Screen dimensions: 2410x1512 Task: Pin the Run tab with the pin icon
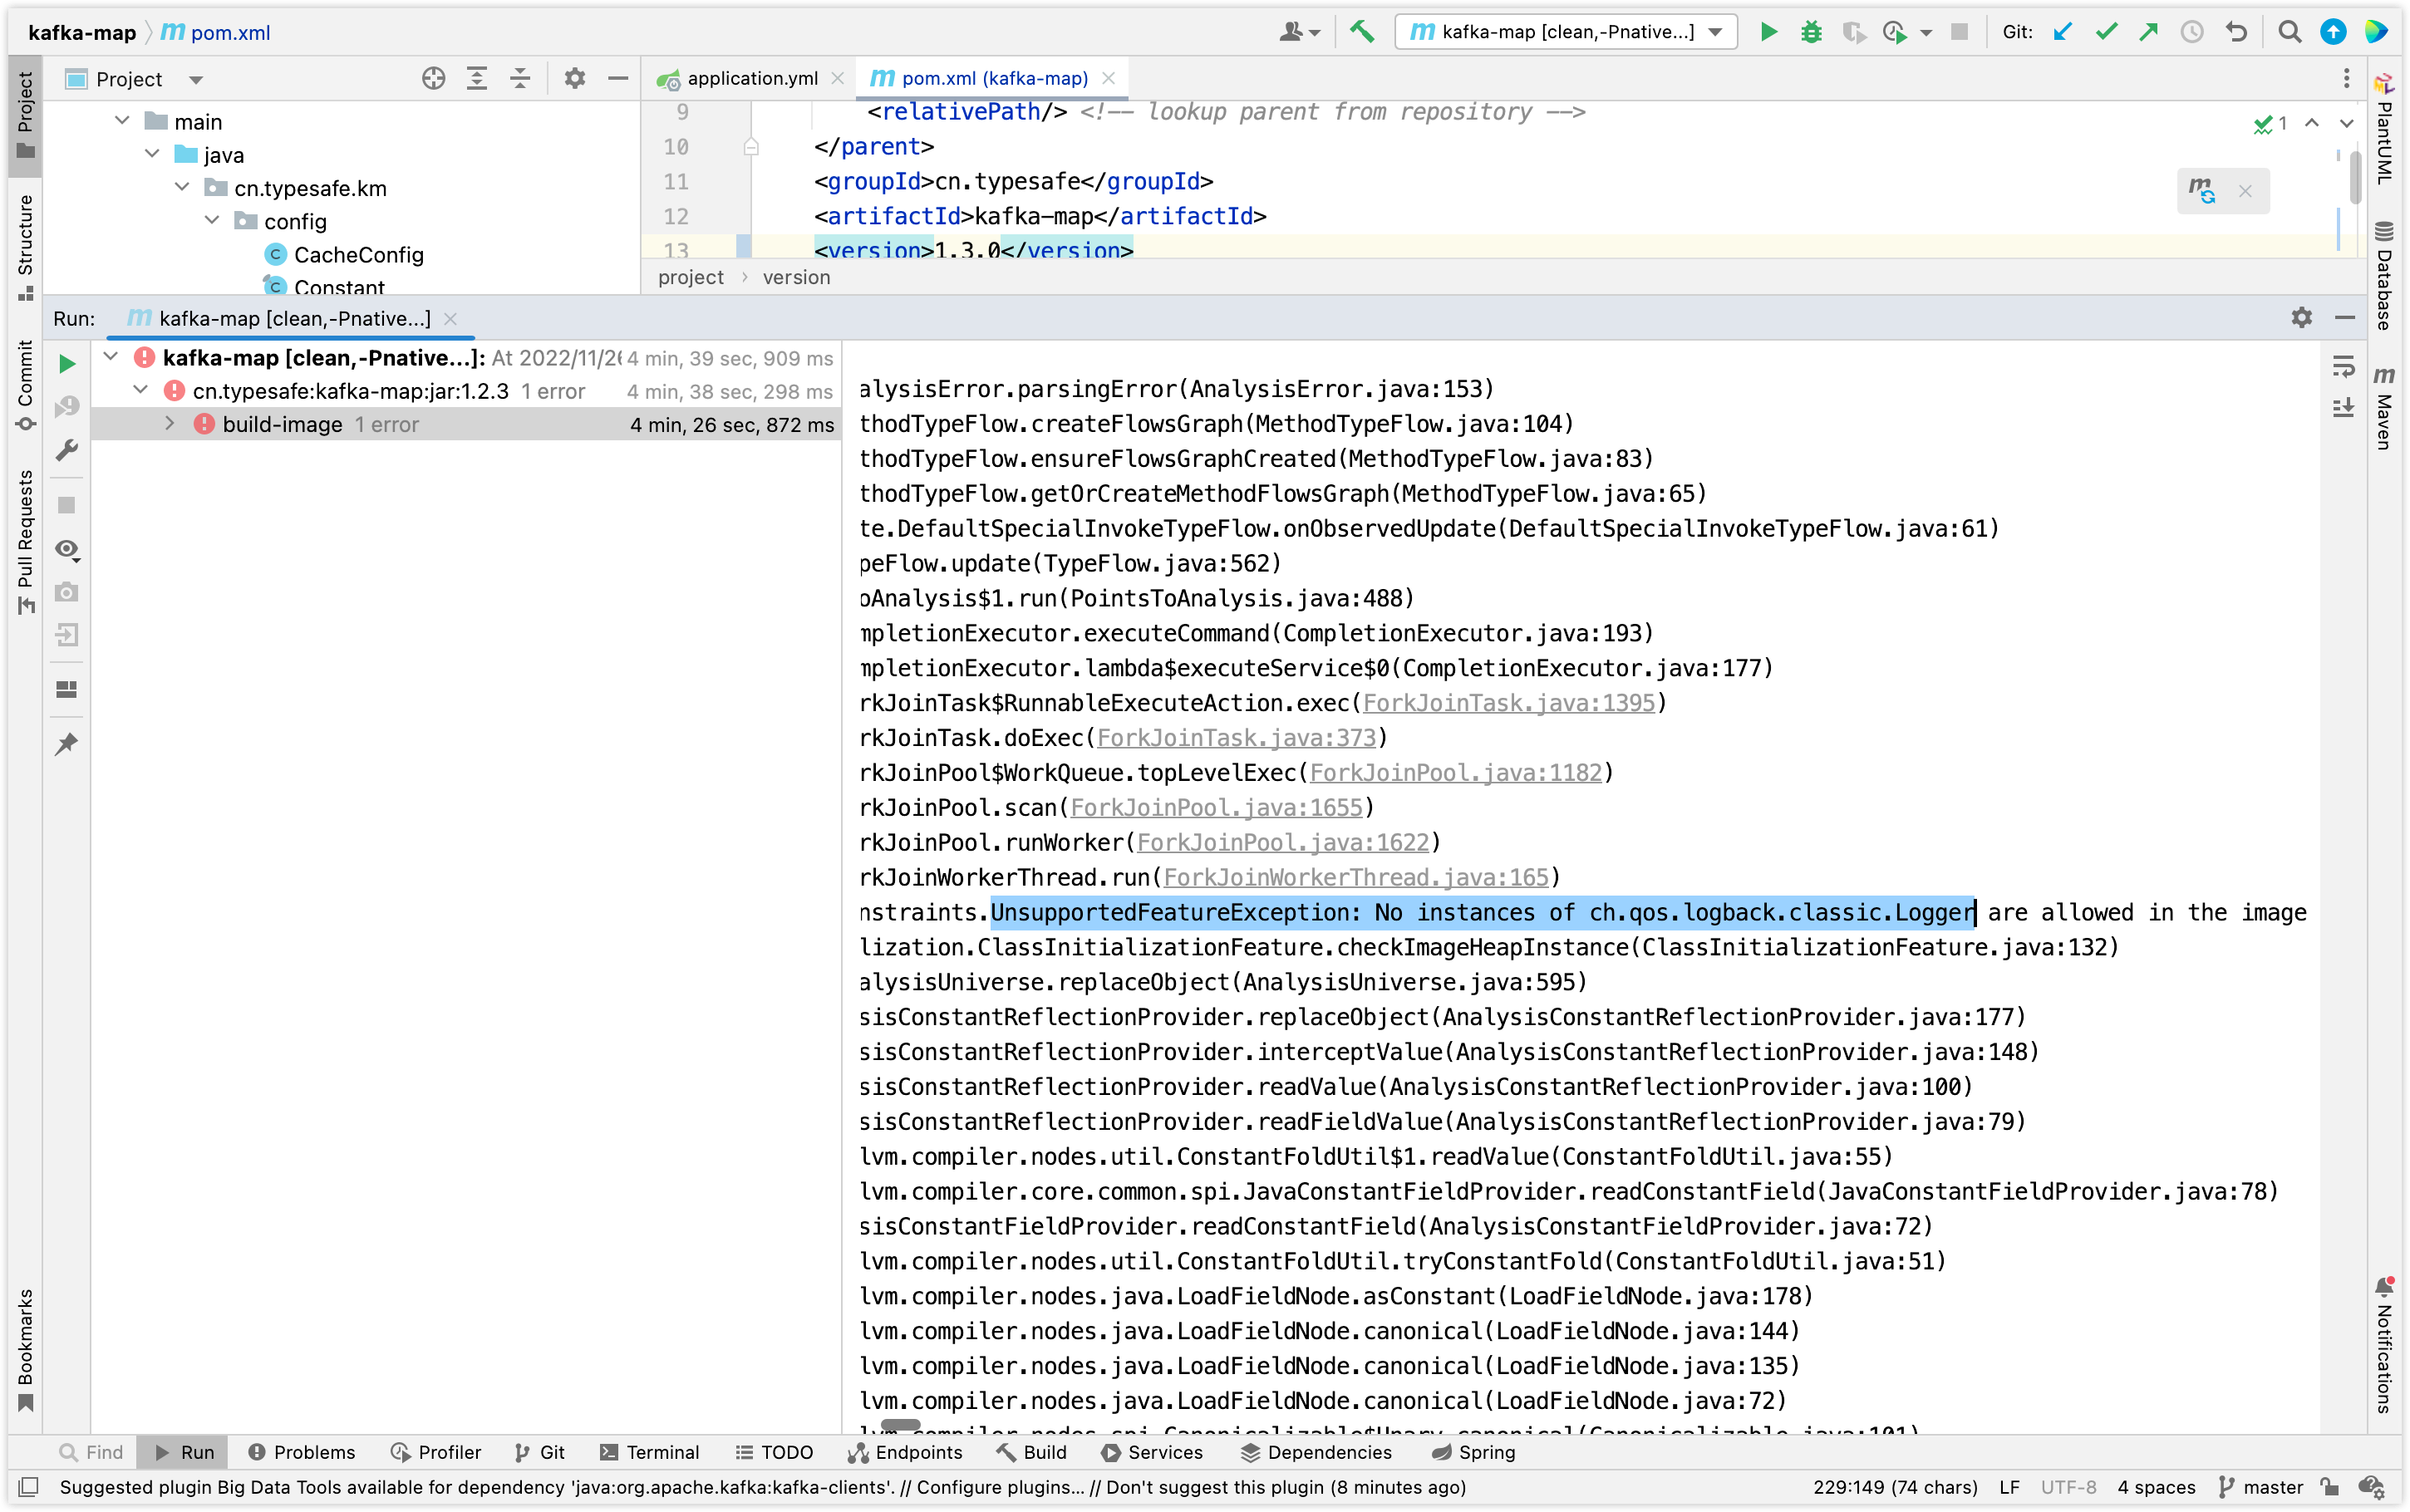pyautogui.click(x=67, y=744)
